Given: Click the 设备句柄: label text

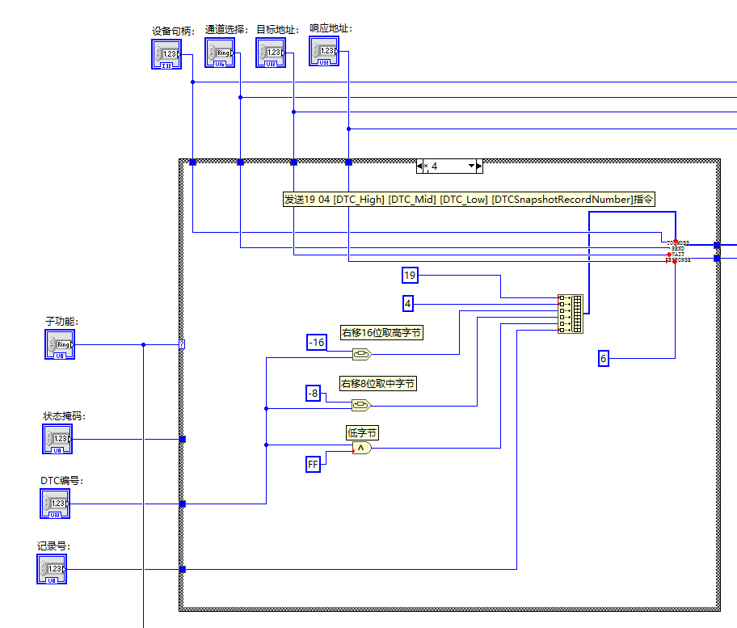Looking at the screenshot, I should click(173, 31).
